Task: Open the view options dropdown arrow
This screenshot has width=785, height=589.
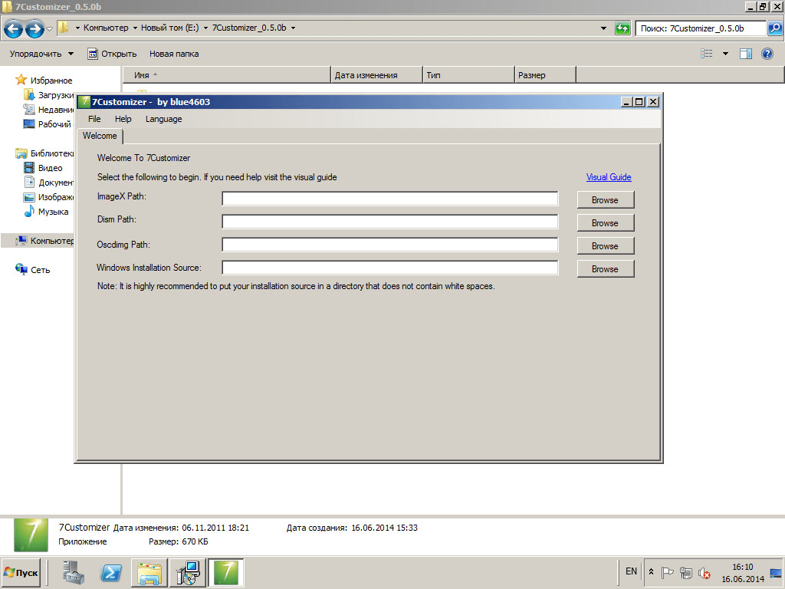Action: coord(725,54)
